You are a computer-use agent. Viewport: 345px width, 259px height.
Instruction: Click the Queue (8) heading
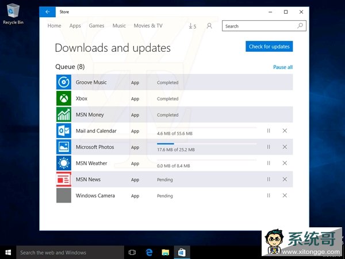coord(70,67)
